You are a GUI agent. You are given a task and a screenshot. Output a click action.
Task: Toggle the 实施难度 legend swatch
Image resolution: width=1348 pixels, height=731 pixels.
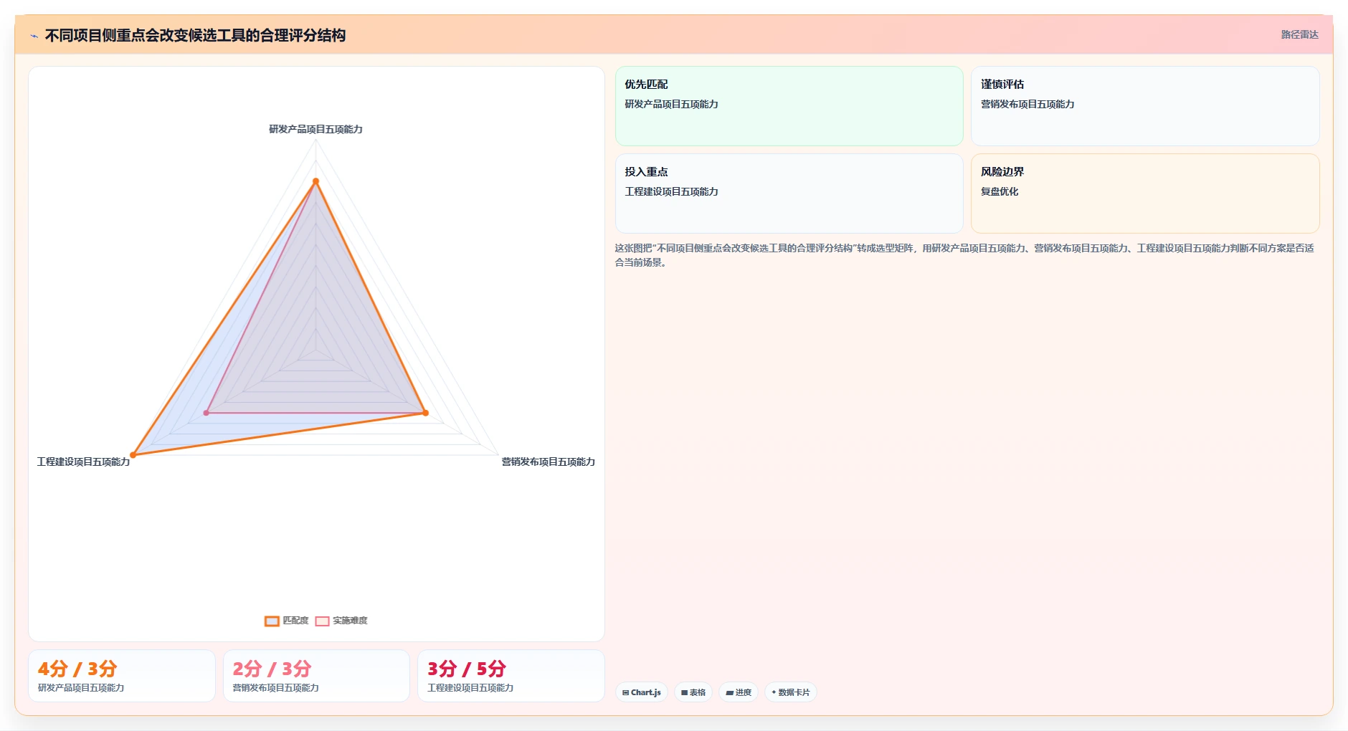click(322, 621)
